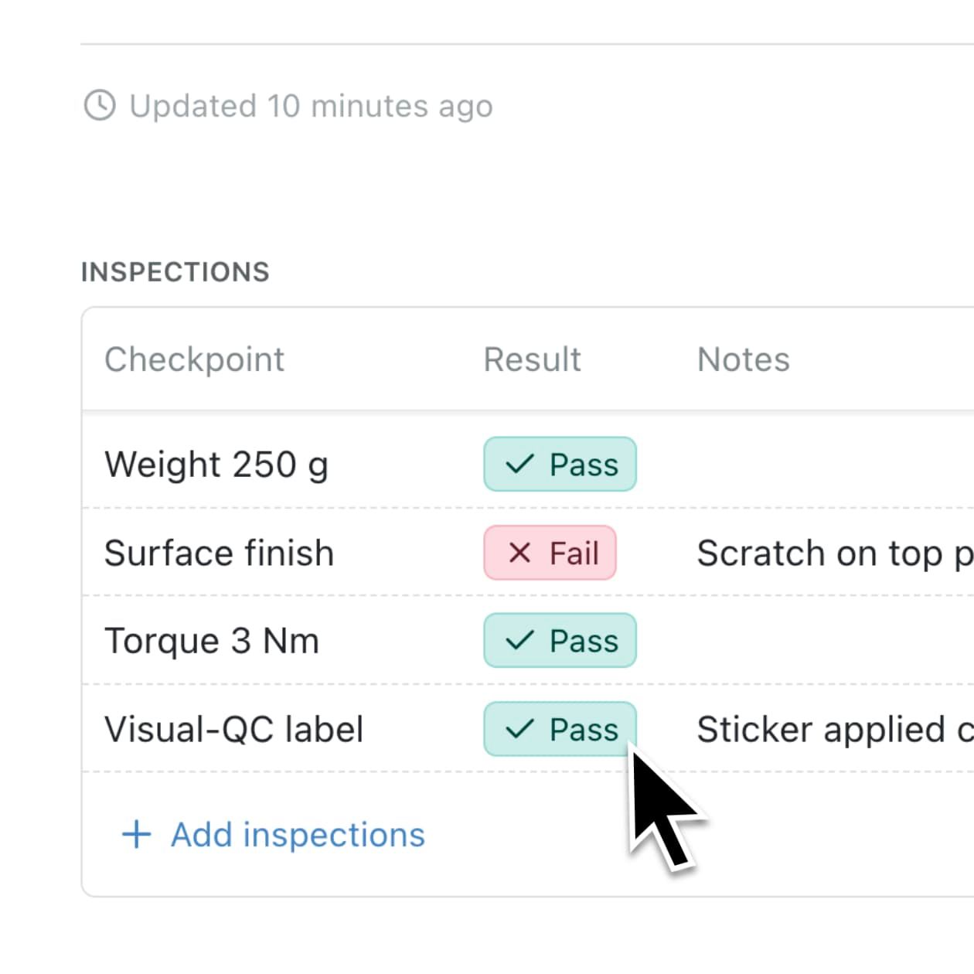Select the Torque 3 Nm checkpoint name
Screen dimensions: 974x974
212,642
